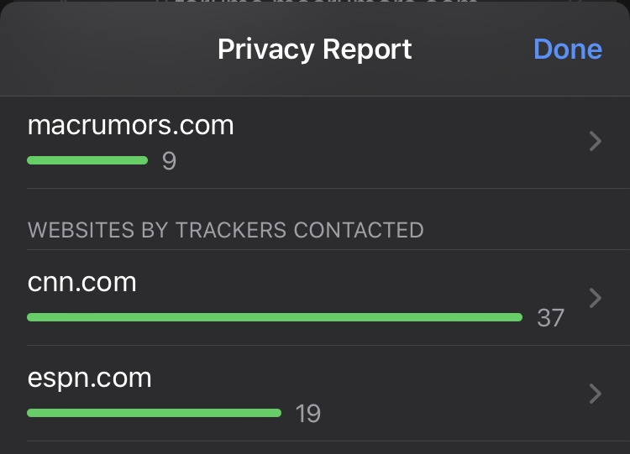Viewport: 630px width, 454px height.
Task: Click the green tracker bar under macrumors.com
Action: point(87,160)
